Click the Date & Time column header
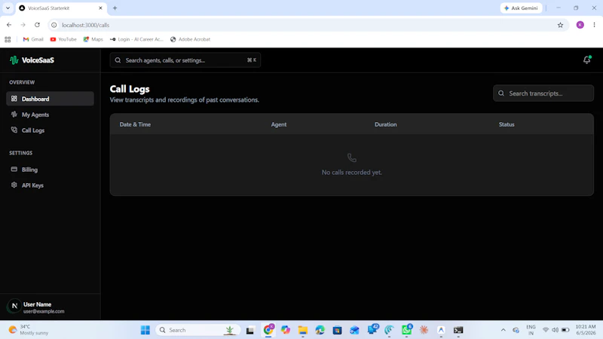The image size is (603, 339). (135, 124)
